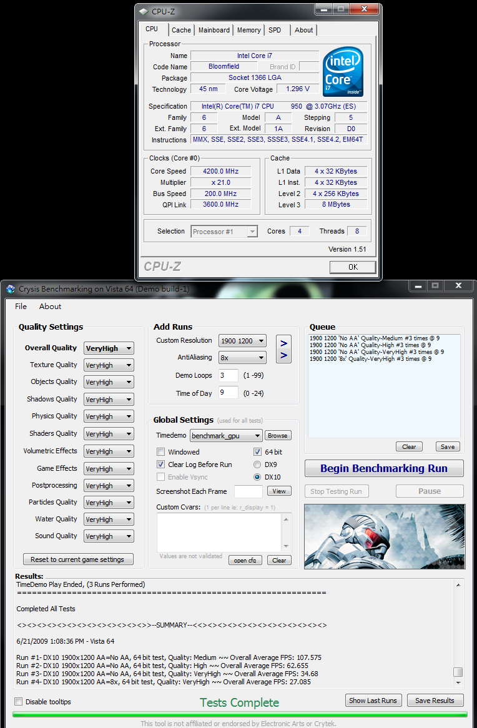Click the OK button in CPU-Z
Viewport: 477px width, 728px height.
point(353,267)
